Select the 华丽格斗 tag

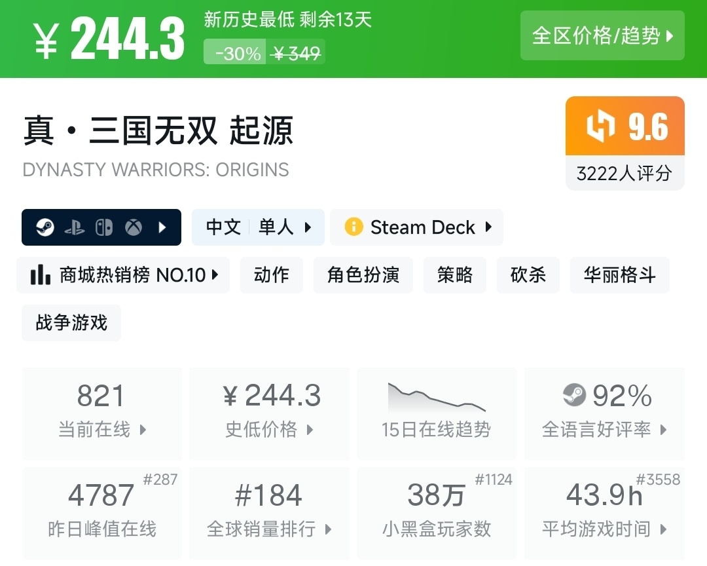pyautogui.click(x=620, y=275)
